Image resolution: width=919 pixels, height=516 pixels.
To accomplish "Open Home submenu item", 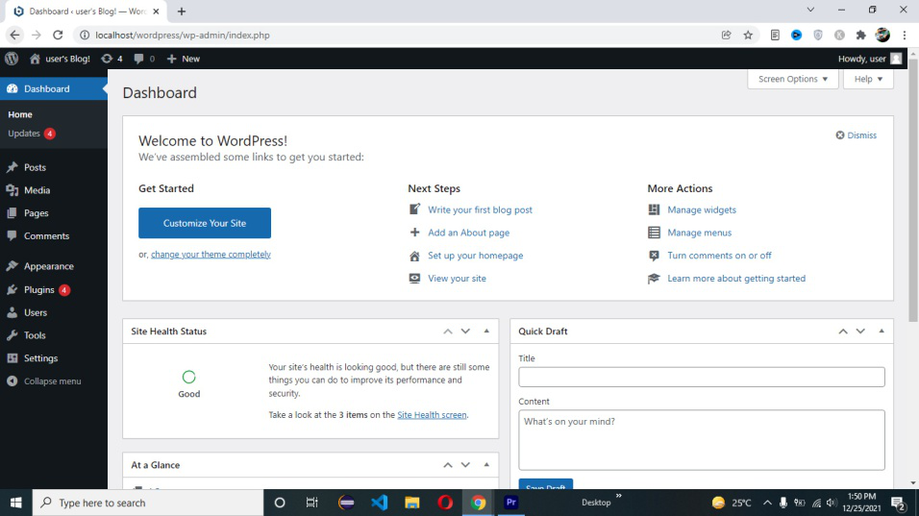I will [x=20, y=114].
